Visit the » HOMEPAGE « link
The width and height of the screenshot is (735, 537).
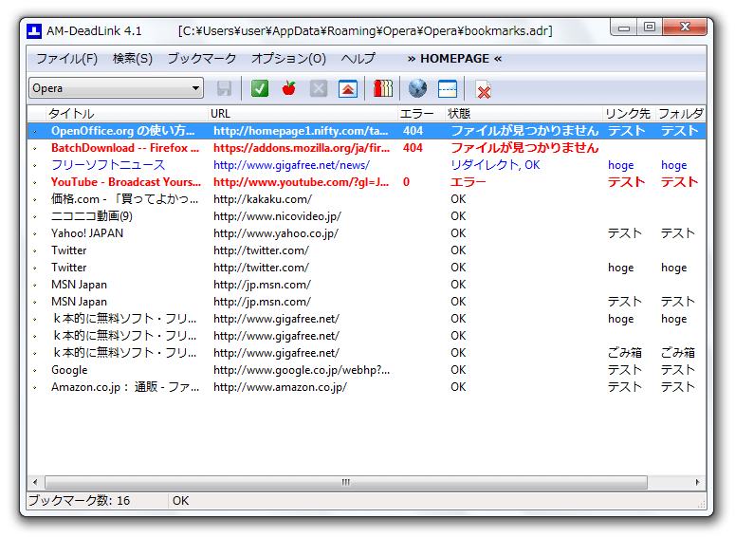pos(454,59)
